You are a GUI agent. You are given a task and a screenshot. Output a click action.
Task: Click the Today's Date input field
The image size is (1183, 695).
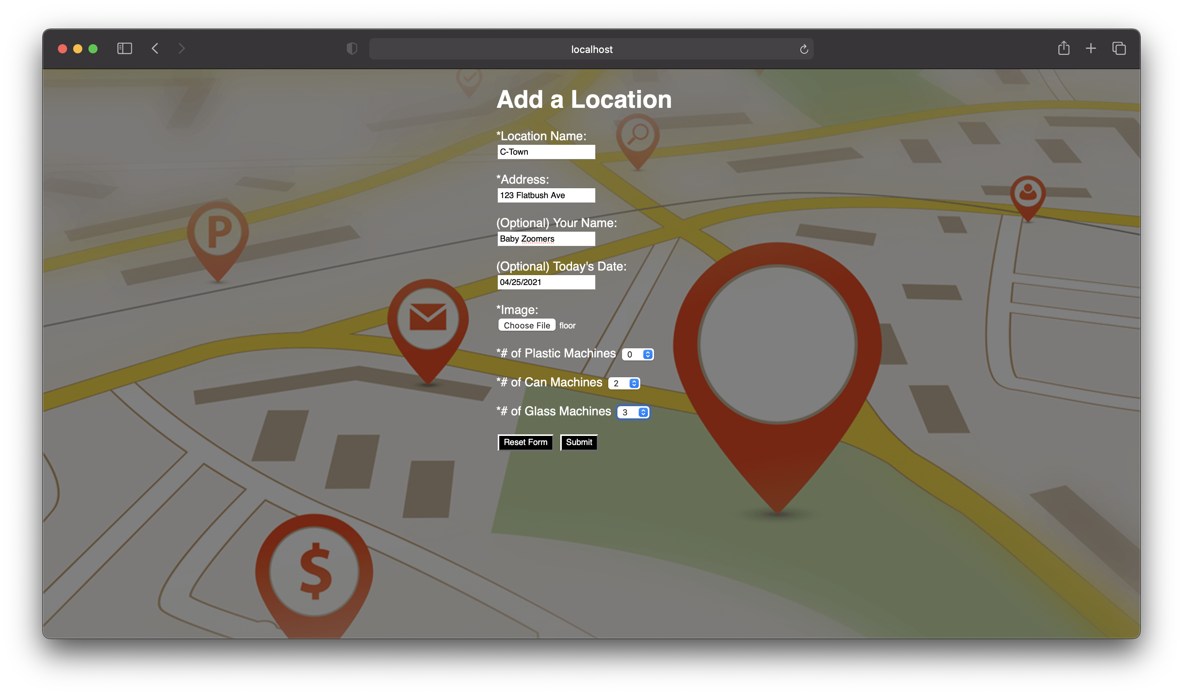[546, 282]
